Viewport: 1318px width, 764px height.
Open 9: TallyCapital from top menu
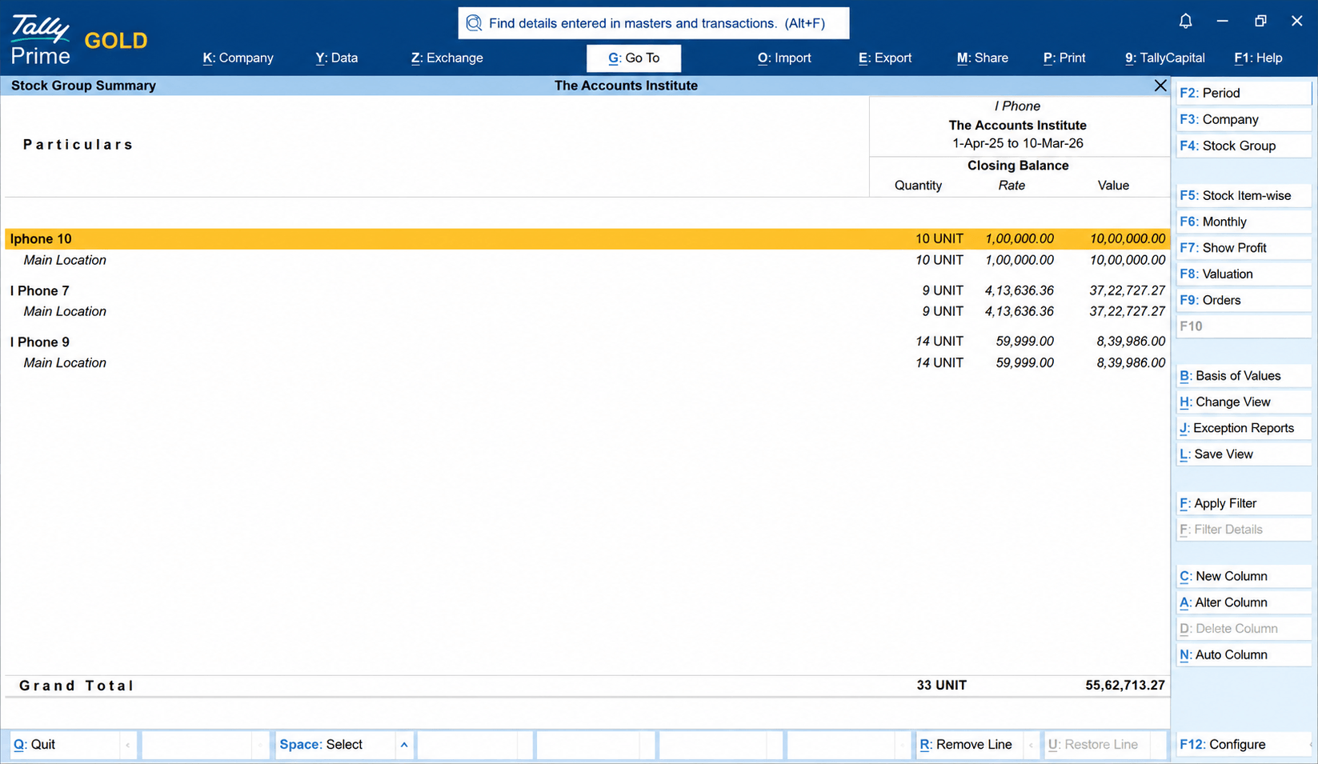pyautogui.click(x=1165, y=58)
